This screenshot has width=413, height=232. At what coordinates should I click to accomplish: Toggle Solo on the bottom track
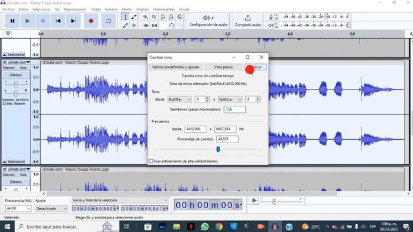[23, 175]
